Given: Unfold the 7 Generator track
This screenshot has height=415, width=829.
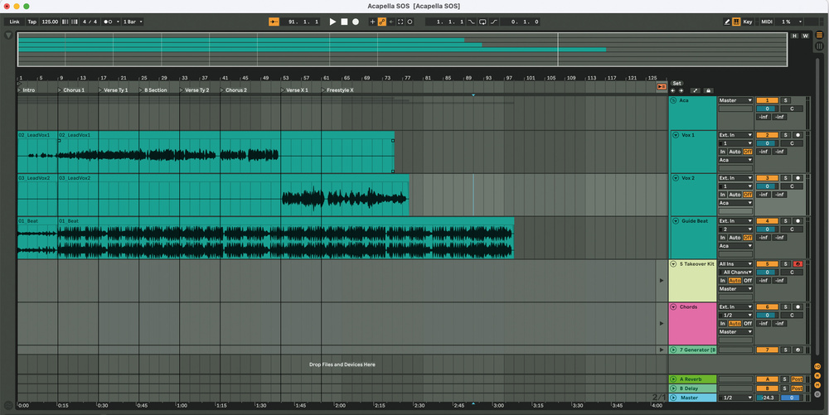Looking at the screenshot, I should pos(673,350).
